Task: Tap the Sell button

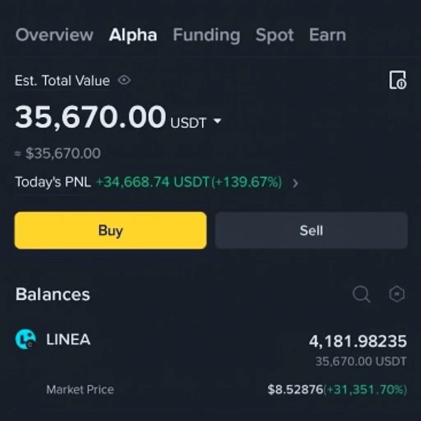Action: point(311,230)
